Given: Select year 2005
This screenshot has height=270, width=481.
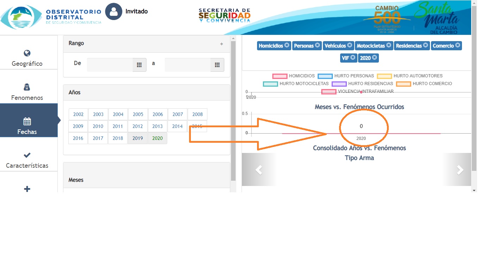Looking at the screenshot, I should tap(138, 114).
